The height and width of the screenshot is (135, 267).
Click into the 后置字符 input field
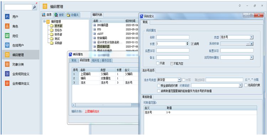coord(173,50)
